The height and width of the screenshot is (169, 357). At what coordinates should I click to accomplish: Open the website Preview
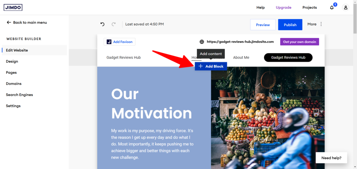(x=263, y=25)
